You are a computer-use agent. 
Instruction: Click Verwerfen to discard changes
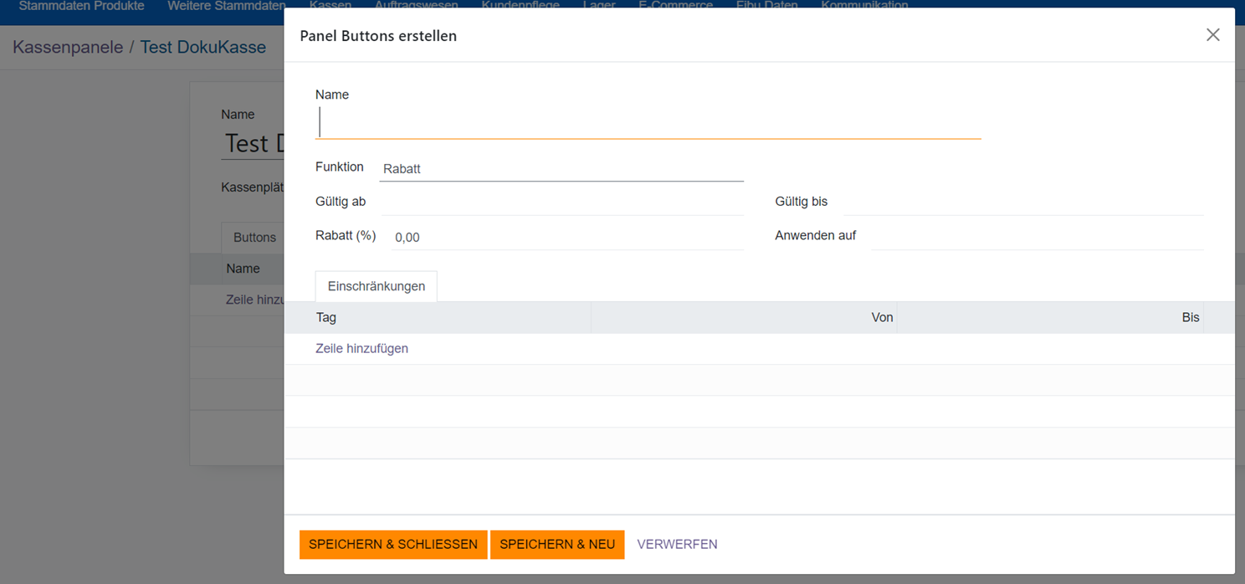click(x=677, y=544)
